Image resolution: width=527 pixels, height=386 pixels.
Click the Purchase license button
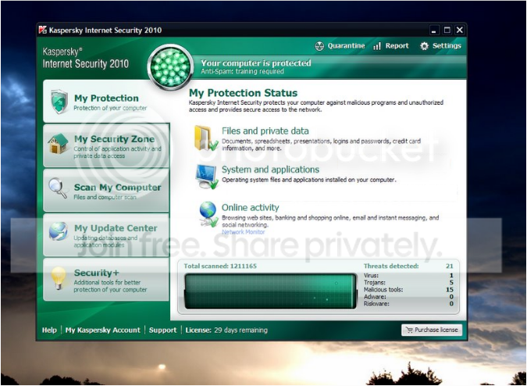[x=432, y=330]
